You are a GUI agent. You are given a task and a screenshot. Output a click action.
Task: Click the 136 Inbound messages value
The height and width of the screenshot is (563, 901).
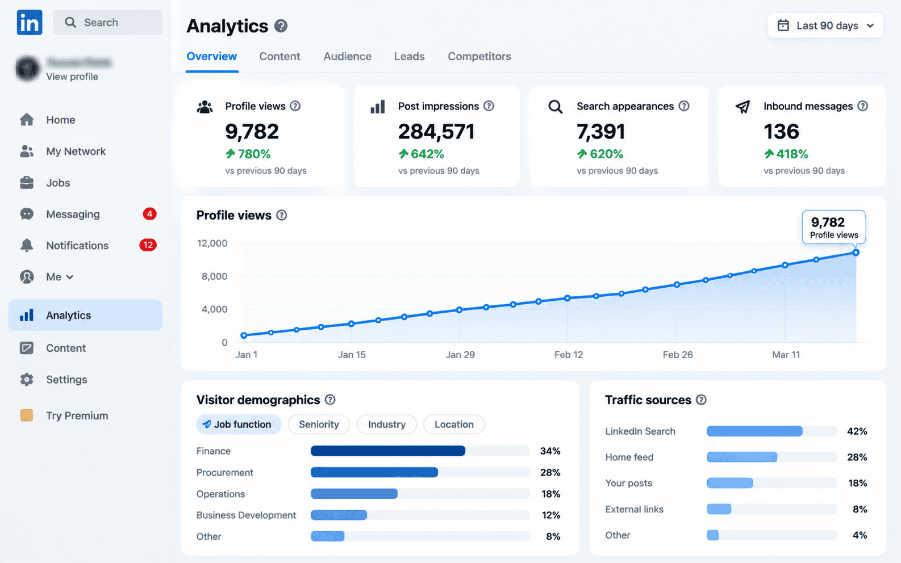pyautogui.click(x=781, y=132)
